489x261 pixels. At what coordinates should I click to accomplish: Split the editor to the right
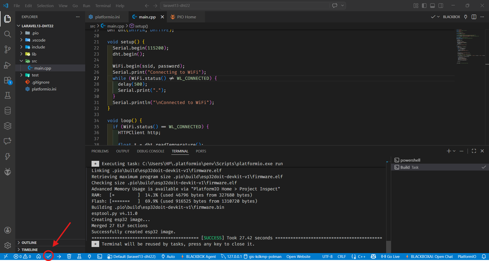pos(474,17)
